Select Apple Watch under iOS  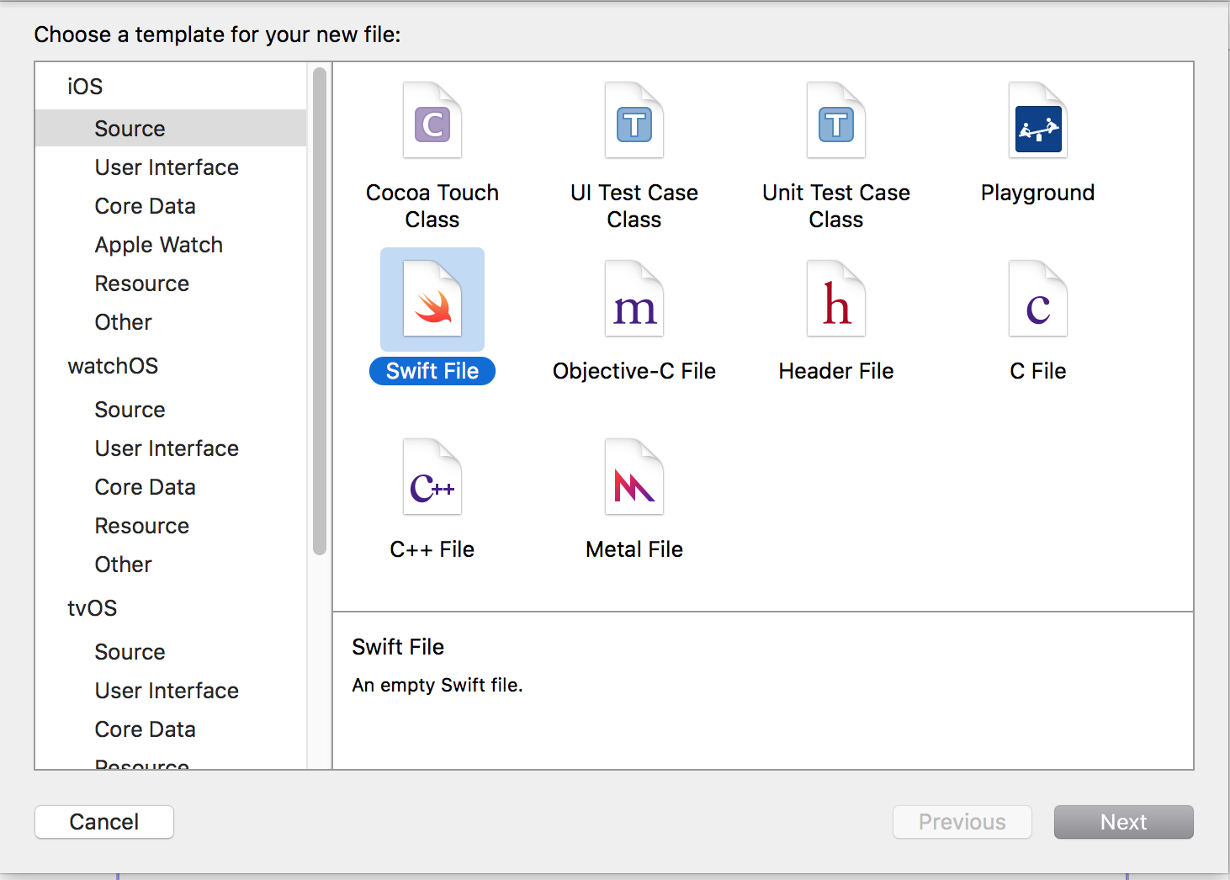(159, 245)
